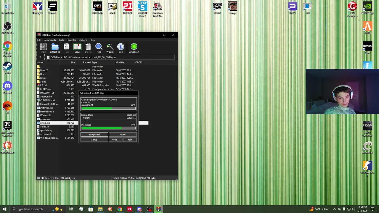Click Help in the extracting dialog

point(130,140)
